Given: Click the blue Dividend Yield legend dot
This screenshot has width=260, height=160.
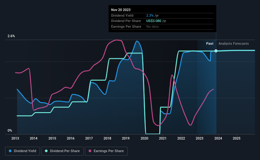Looking at the screenshot, I should tap(10, 151).
